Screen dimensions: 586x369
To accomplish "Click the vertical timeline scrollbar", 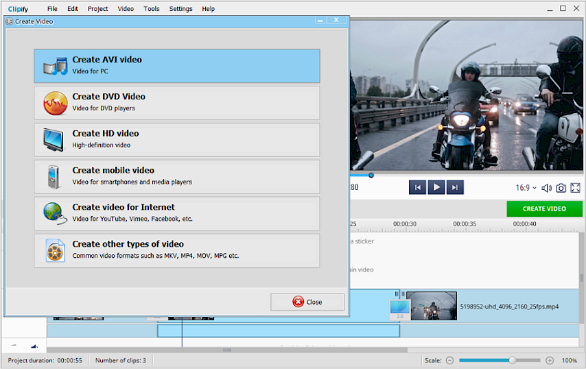I will click(x=581, y=278).
